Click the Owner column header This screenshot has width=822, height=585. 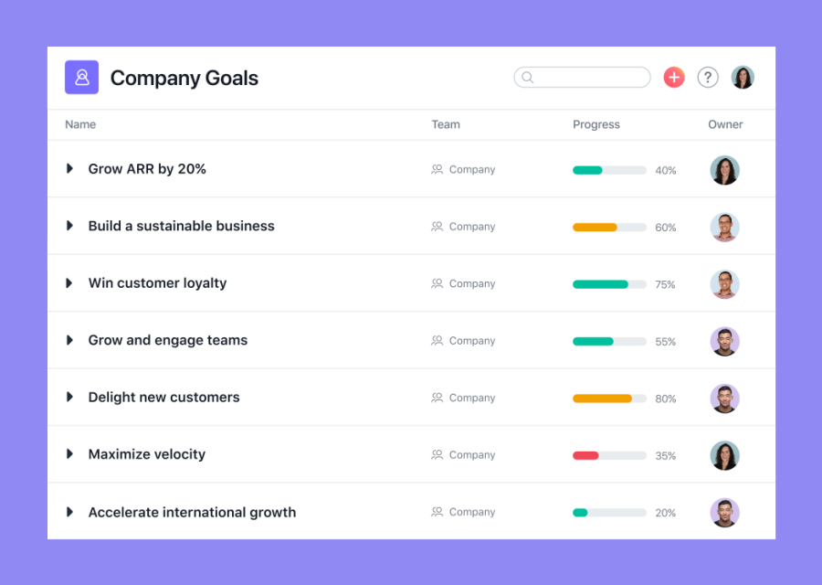pos(725,124)
